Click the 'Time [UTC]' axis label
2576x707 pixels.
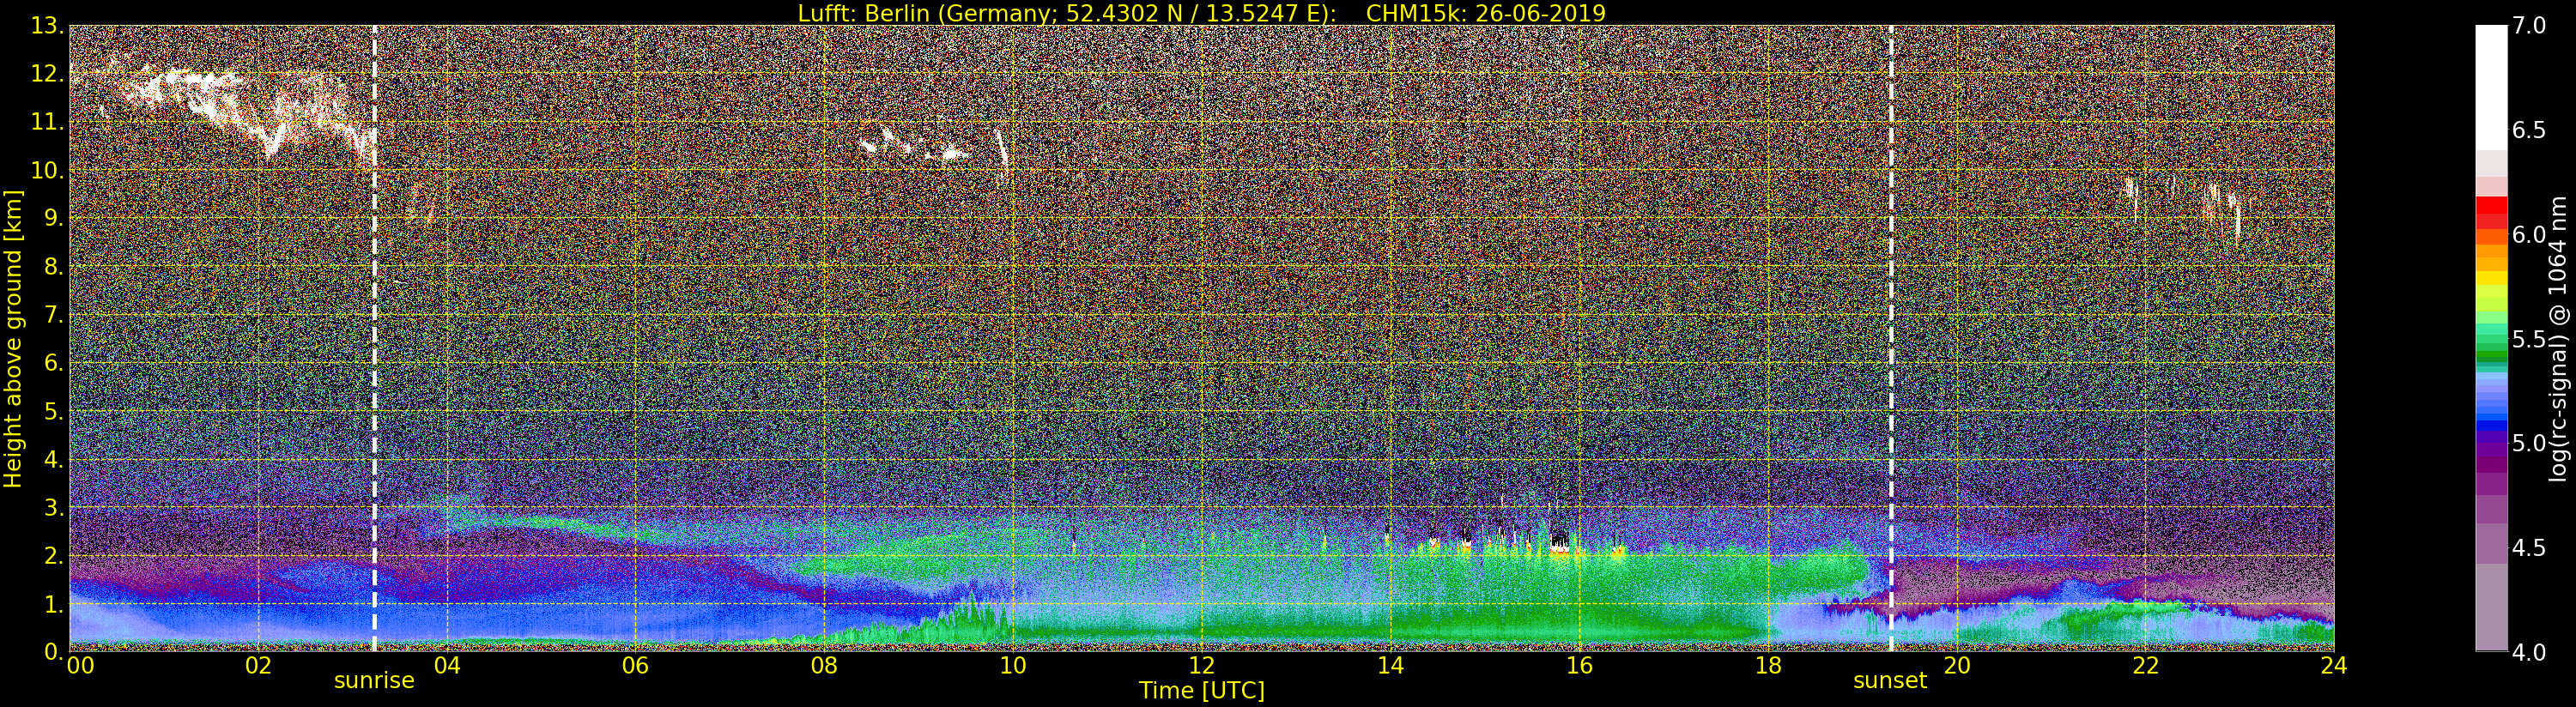(x=1202, y=690)
